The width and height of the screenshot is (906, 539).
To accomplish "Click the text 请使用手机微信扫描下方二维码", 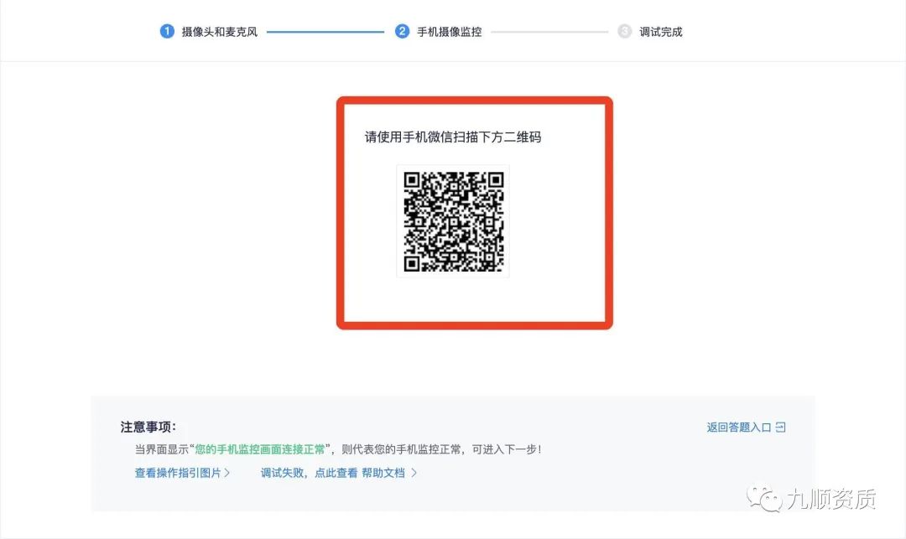I will [453, 137].
